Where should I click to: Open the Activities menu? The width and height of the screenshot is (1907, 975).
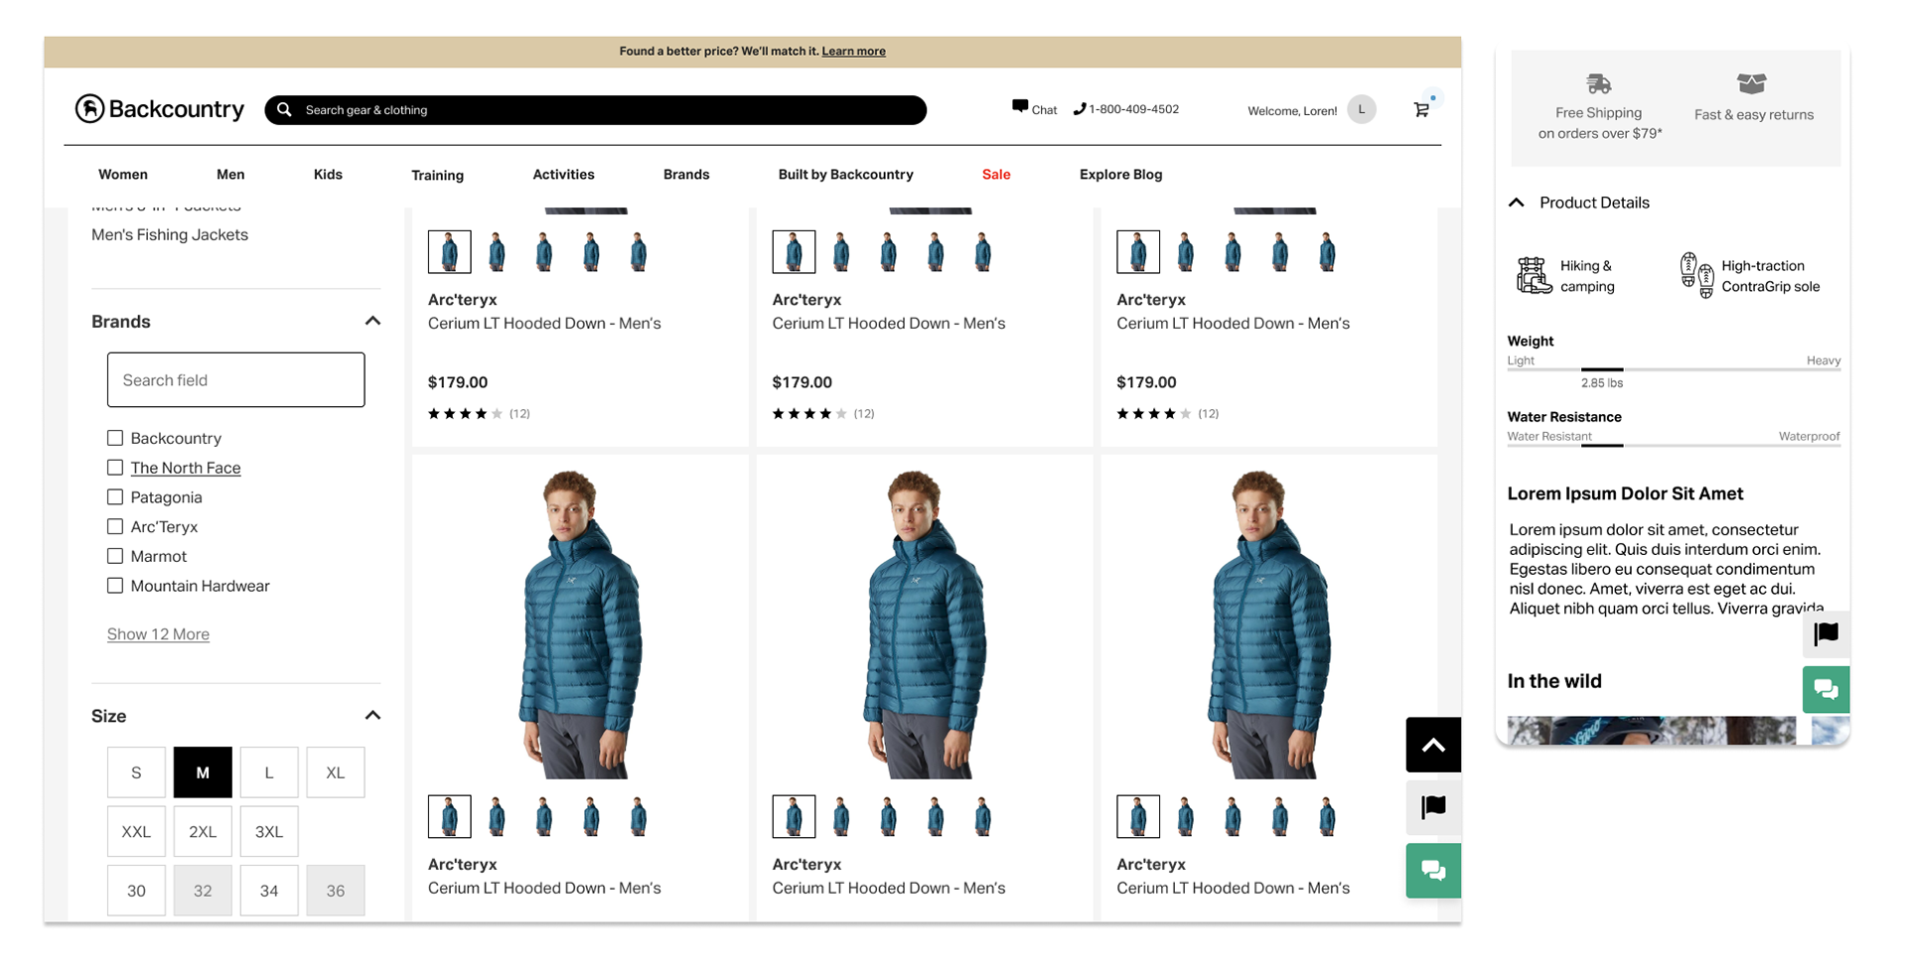pos(563,174)
